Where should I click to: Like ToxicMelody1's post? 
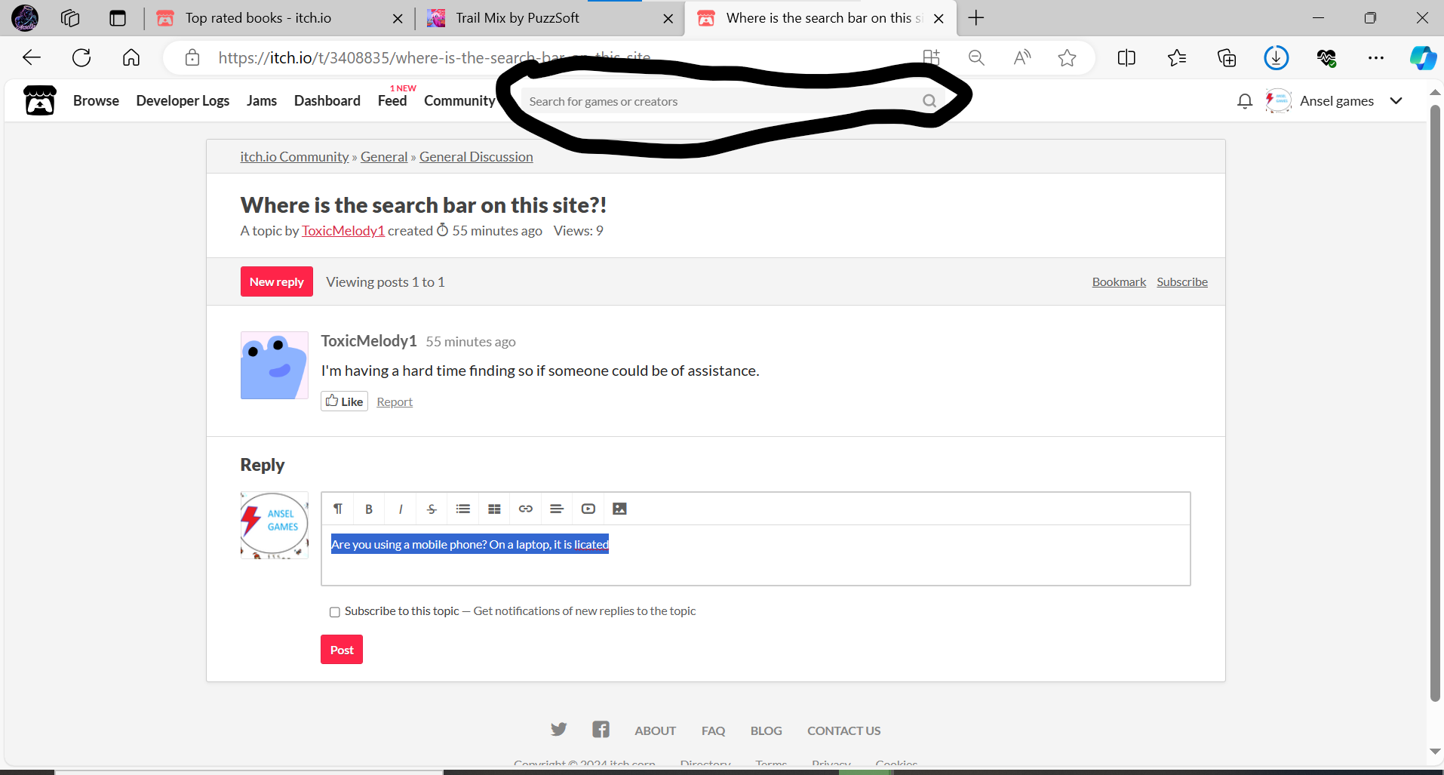point(345,401)
